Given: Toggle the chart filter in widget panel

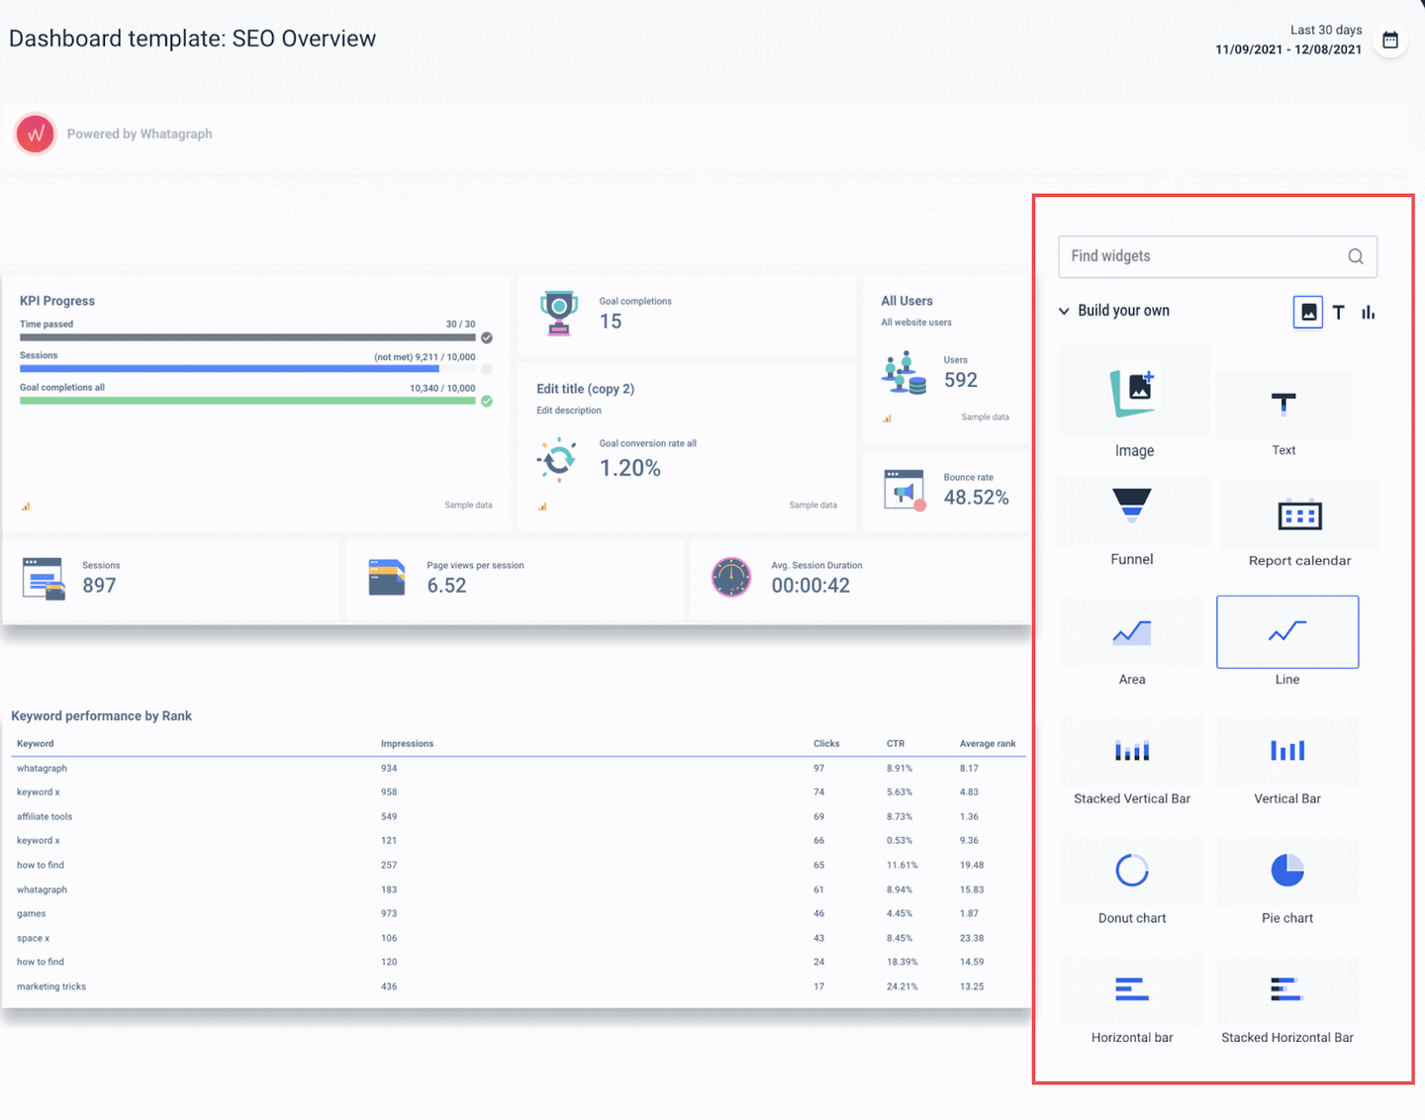Looking at the screenshot, I should pyautogui.click(x=1368, y=312).
